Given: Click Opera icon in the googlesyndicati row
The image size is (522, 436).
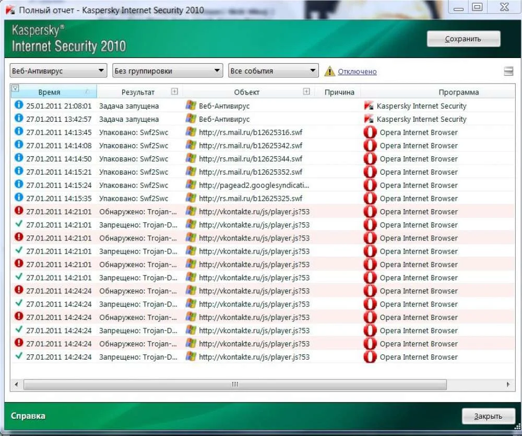Looking at the screenshot, I should [x=370, y=185].
